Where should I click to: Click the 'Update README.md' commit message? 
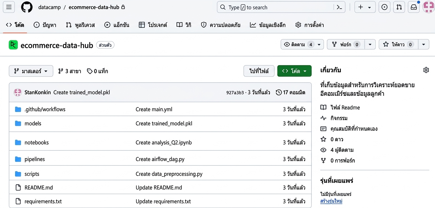pos(159,188)
